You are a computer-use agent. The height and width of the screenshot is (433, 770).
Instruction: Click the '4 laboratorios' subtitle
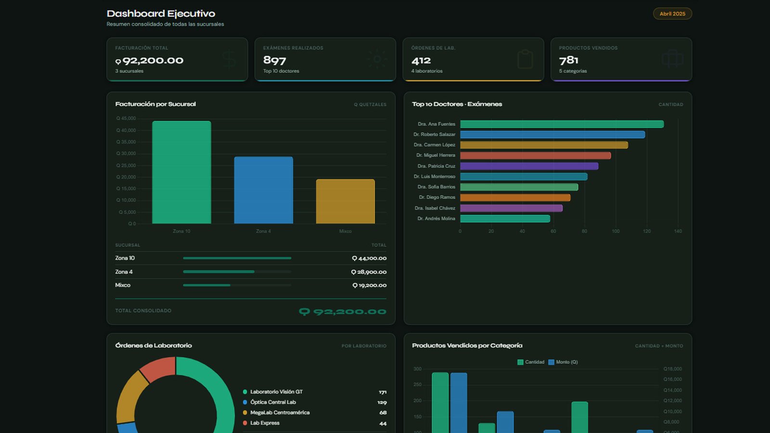coord(427,71)
